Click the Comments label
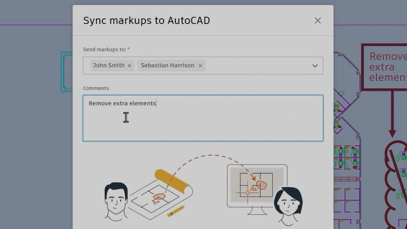The image size is (407, 229). (96, 88)
